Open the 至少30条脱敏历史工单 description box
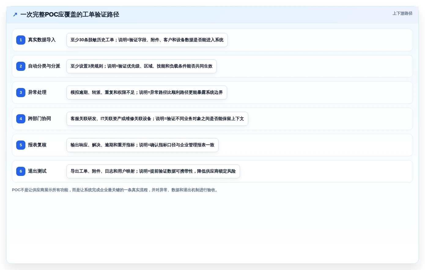The height and width of the screenshot is (270, 425). tap(147, 40)
